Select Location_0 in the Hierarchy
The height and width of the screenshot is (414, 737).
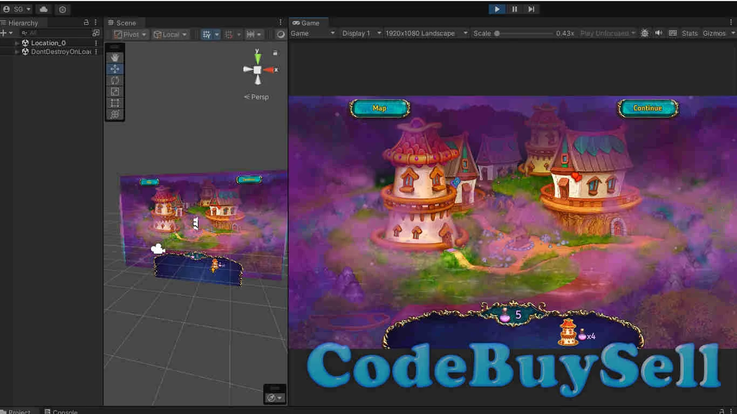coord(48,43)
